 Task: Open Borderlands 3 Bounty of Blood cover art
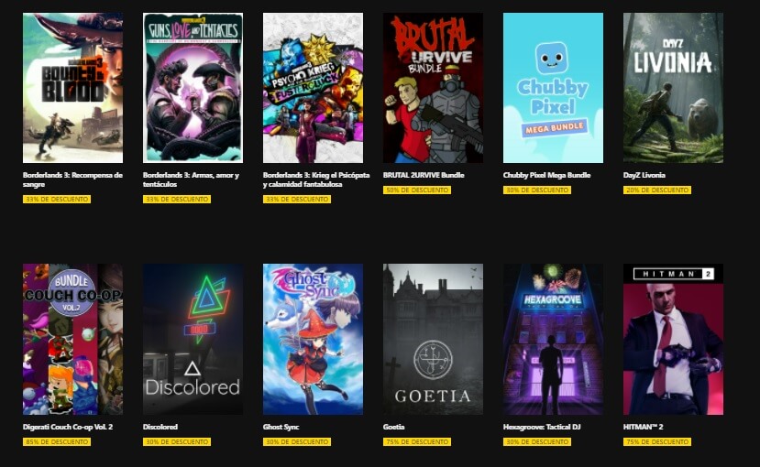72,88
